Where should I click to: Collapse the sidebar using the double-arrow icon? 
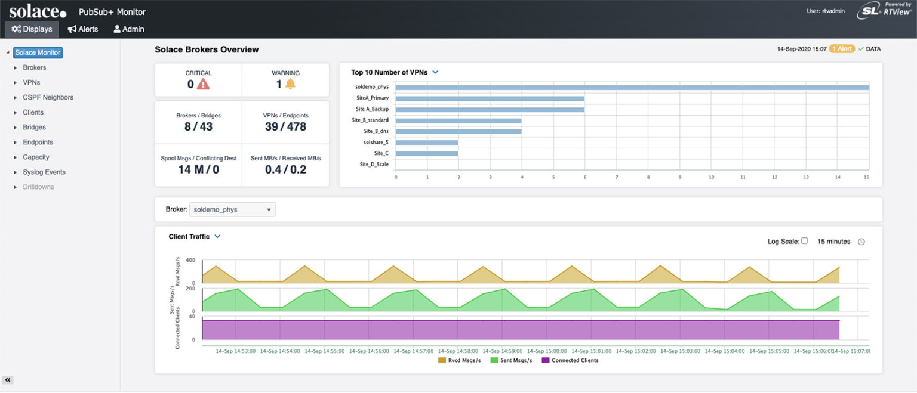pyautogui.click(x=7, y=380)
